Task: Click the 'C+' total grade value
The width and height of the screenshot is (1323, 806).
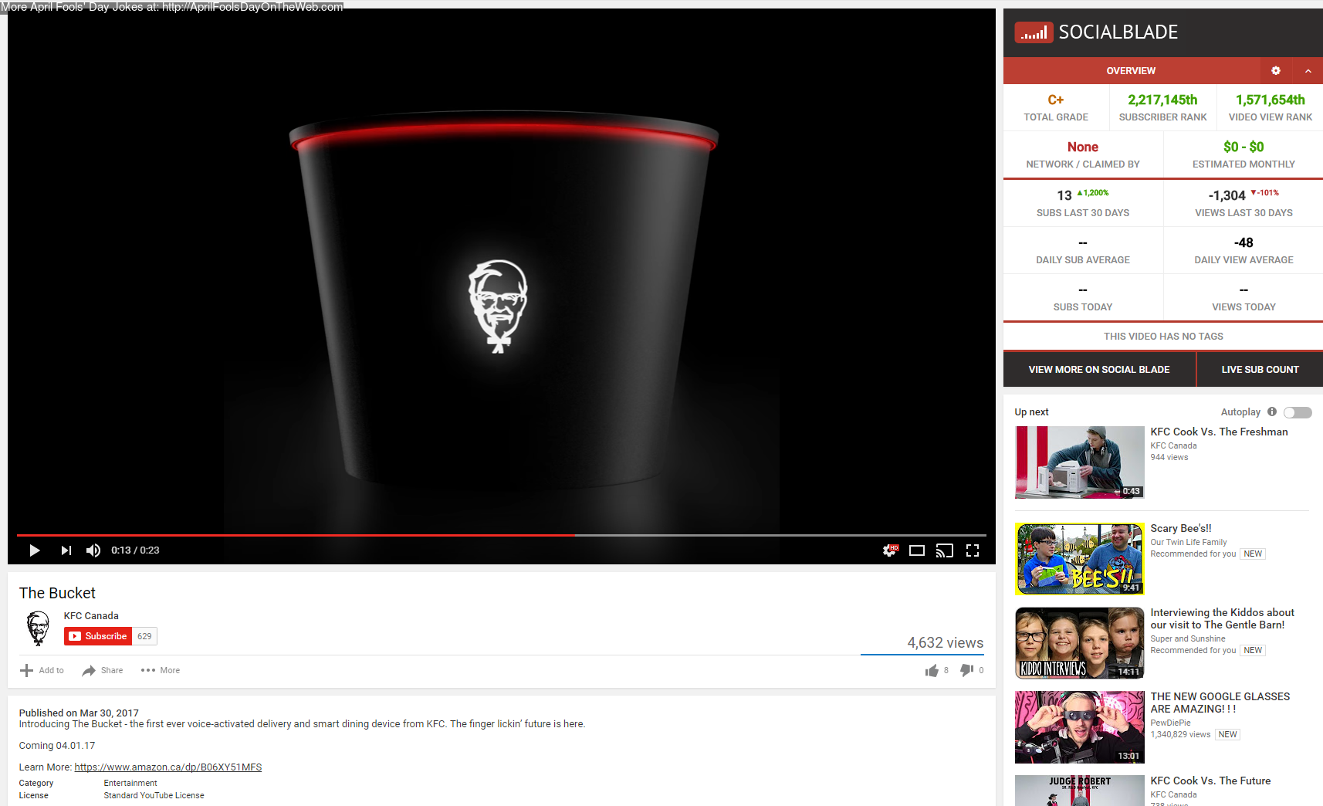Action: [x=1056, y=100]
